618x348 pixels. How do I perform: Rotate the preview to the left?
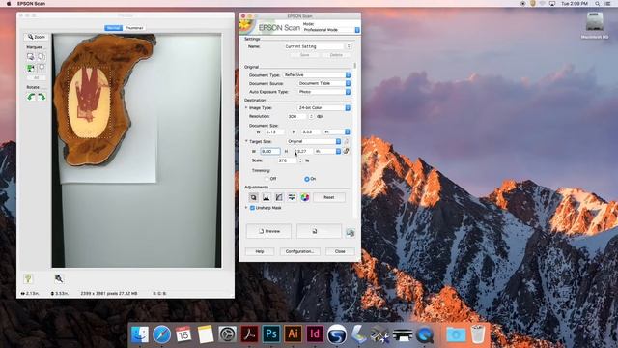tap(31, 97)
